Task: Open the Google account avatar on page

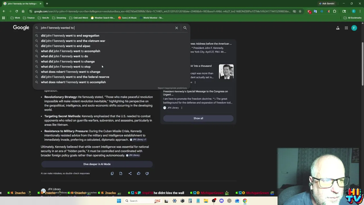Action: [354, 28]
